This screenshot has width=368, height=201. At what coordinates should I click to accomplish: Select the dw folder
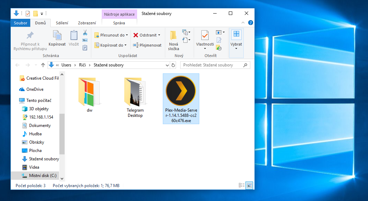click(90, 95)
